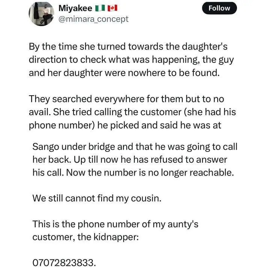Click the phone number 07072823833
Viewport: 270px width, 270px height.
63,263
